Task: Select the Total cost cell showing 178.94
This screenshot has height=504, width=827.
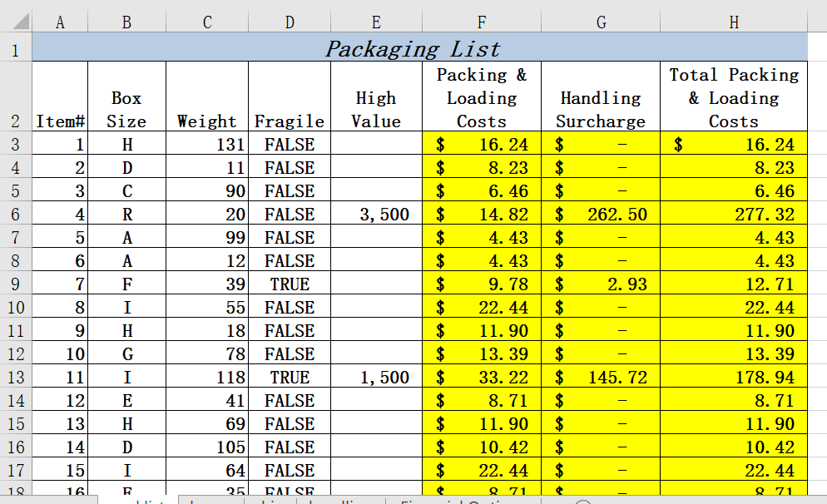Action: click(x=733, y=377)
